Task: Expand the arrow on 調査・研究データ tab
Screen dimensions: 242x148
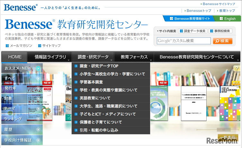Action: click(x=111, y=60)
